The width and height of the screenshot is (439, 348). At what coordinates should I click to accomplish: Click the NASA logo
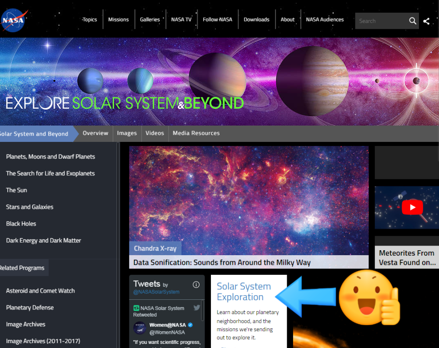14,20
